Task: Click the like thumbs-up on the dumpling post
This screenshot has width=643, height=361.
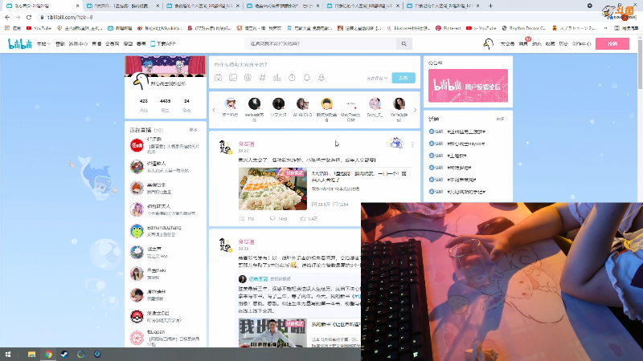Action: tap(303, 218)
